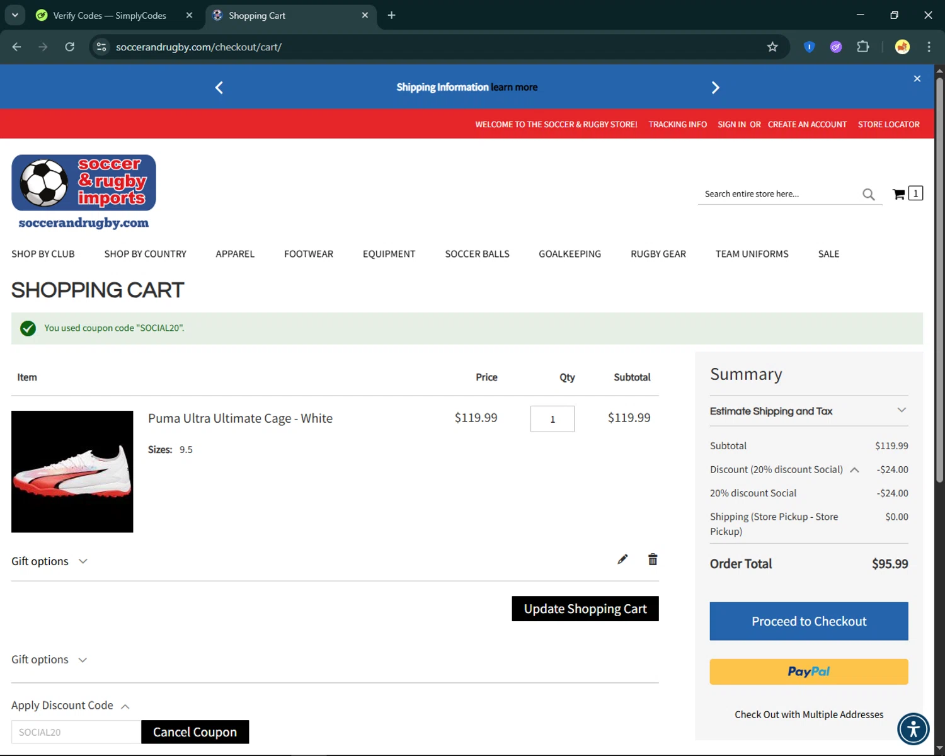Viewport: 945px width, 756px height.
Task: Open the Rugby Gear menu
Action: click(658, 254)
